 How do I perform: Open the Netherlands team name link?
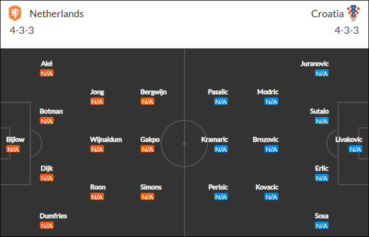pyautogui.click(x=56, y=14)
